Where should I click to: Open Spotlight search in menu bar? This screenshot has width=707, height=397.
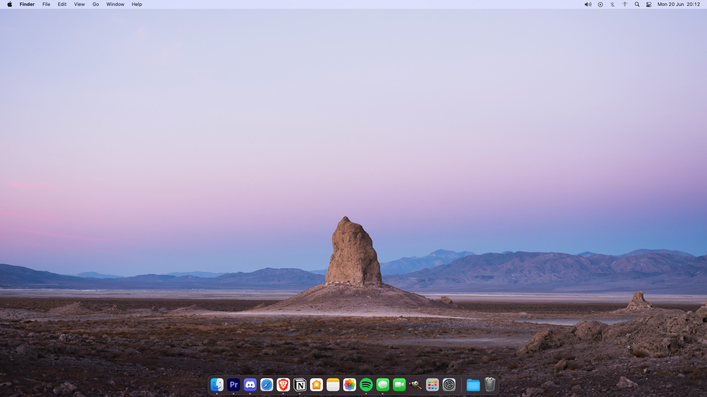(637, 4)
